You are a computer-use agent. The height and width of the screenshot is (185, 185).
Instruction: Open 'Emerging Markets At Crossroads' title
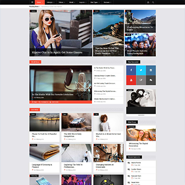pyautogui.click(x=105, y=165)
